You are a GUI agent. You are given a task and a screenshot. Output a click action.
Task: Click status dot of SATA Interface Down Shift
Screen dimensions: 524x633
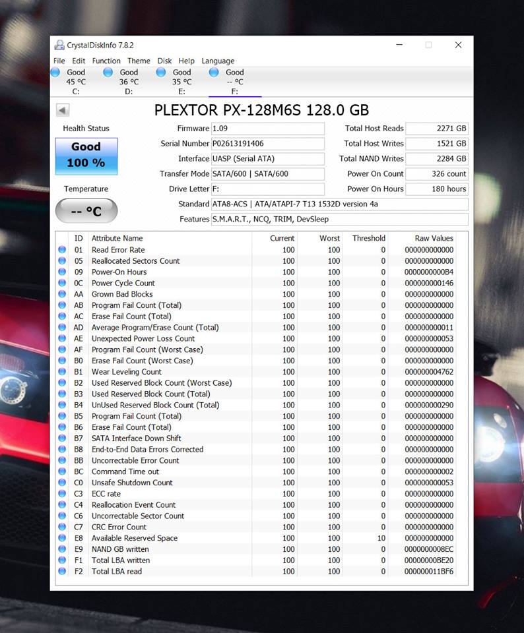click(62, 438)
